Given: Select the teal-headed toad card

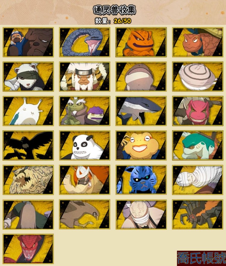Looking at the screenshot, I should [198, 146].
